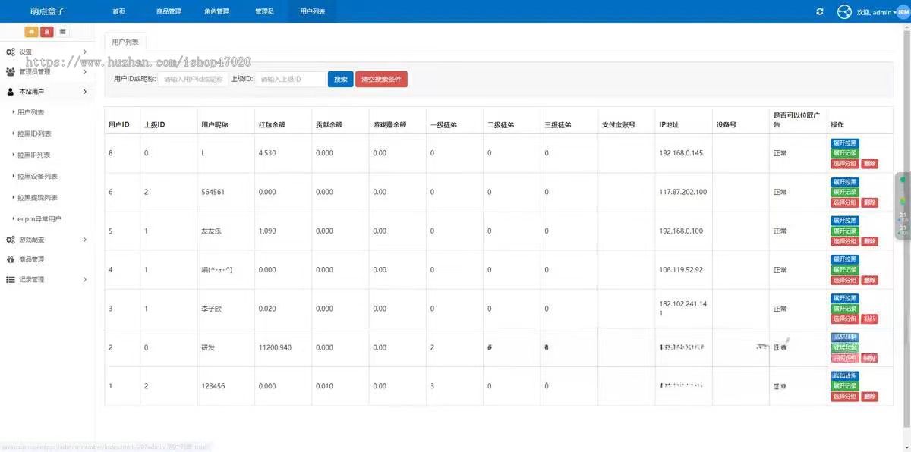The height and width of the screenshot is (452, 911).
Task: Open 拉黑ID列表 in the sidebar
Action: pyautogui.click(x=34, y=133)
